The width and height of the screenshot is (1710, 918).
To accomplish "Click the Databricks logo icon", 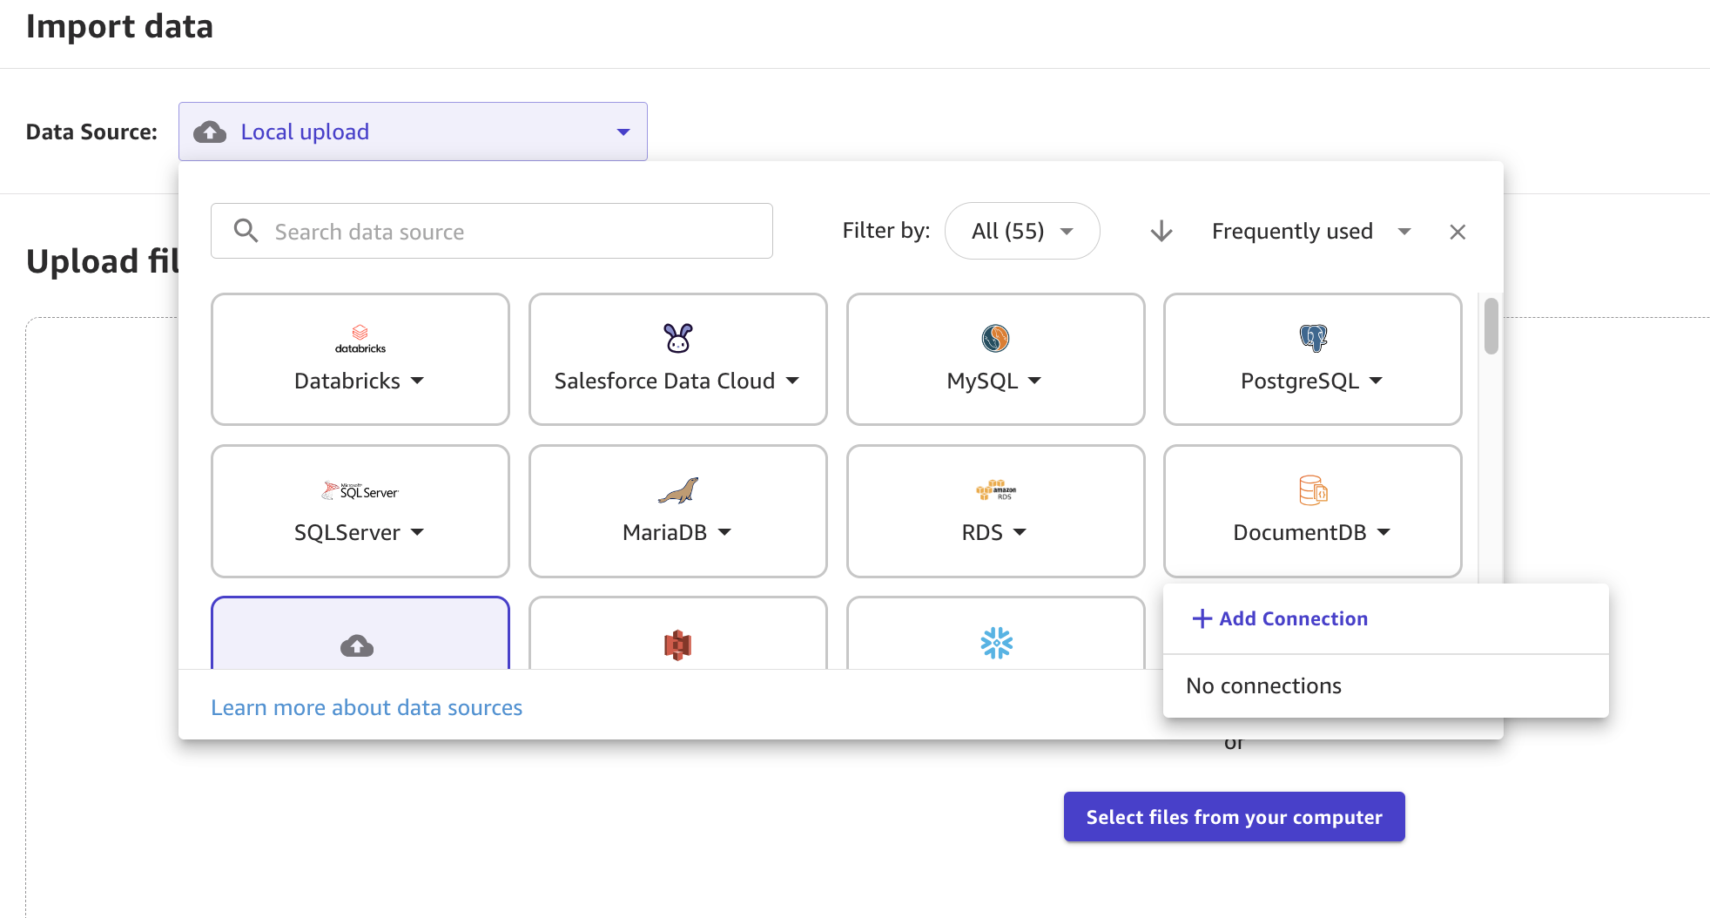I will [360, 339].
